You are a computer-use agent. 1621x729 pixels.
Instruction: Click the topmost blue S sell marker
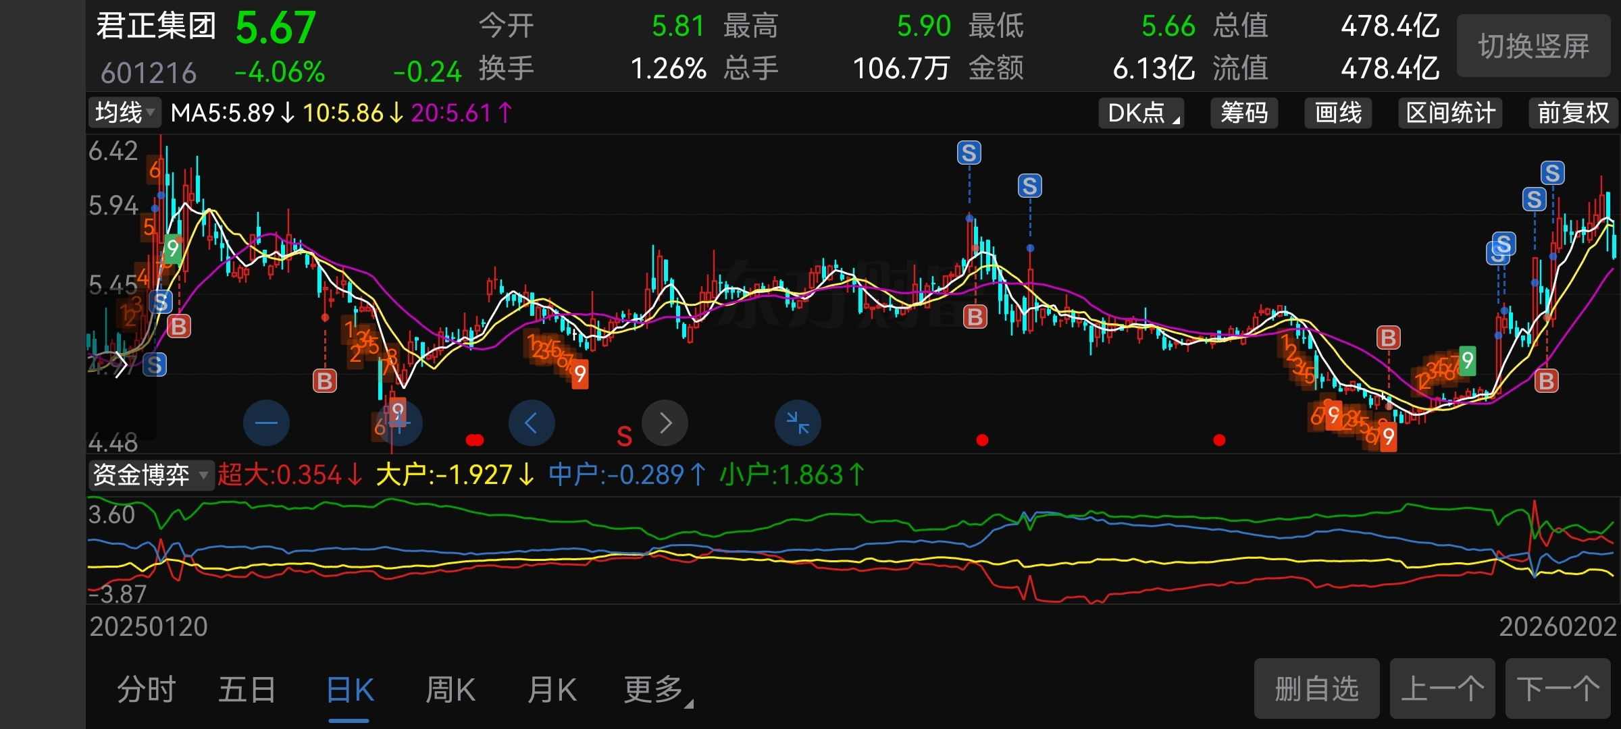[x=969, y=153]
